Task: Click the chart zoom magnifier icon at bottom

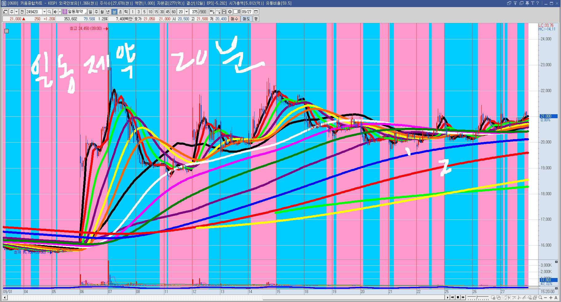Action: pos(540,297)
